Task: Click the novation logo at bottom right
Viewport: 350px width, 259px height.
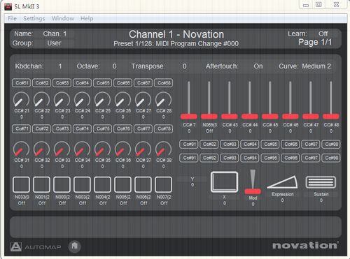Action: pyautogui.click(x=306, y=245)
